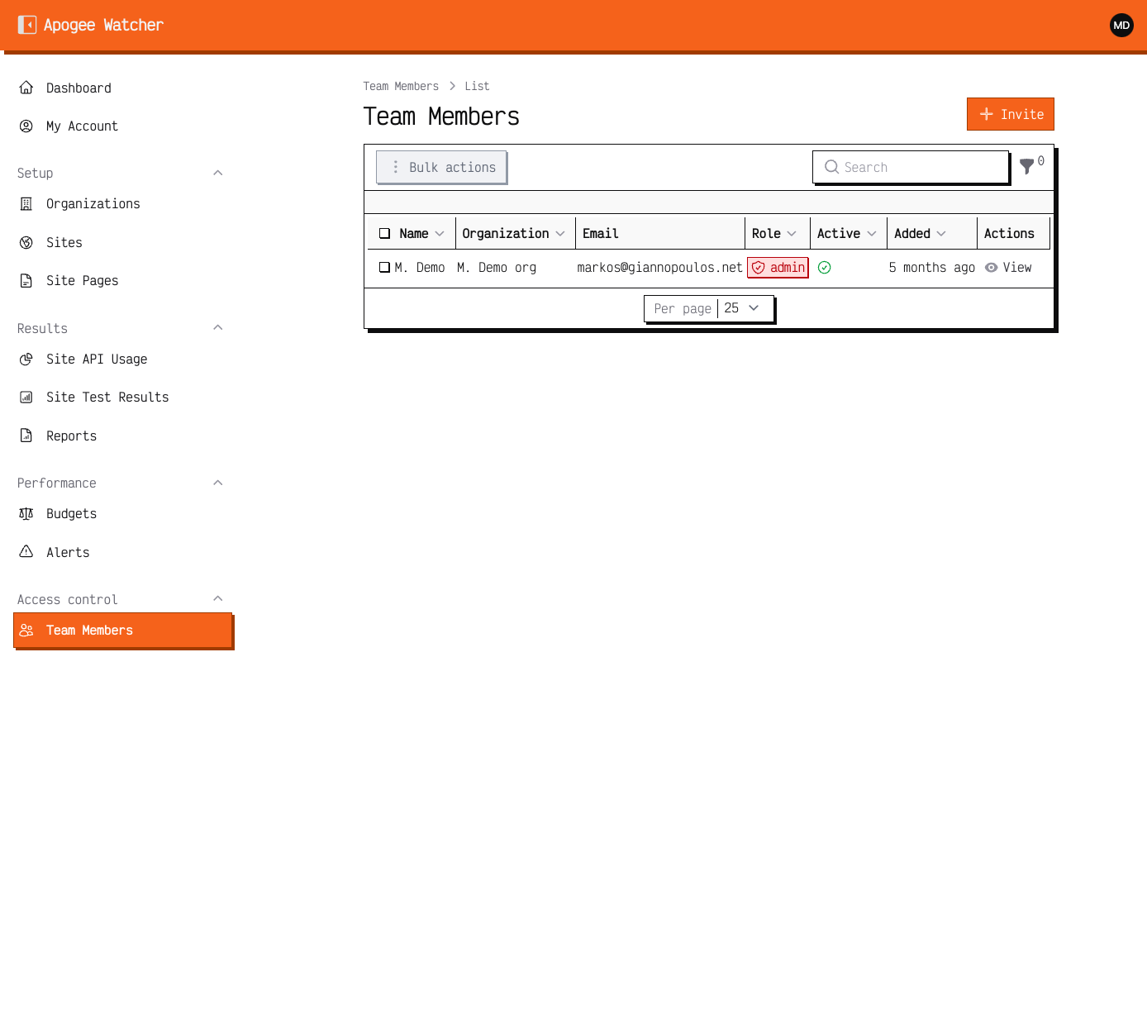Collapse the Performance sidebar section
Viewport: 1147px width, 1033px height.
point(218,483)
